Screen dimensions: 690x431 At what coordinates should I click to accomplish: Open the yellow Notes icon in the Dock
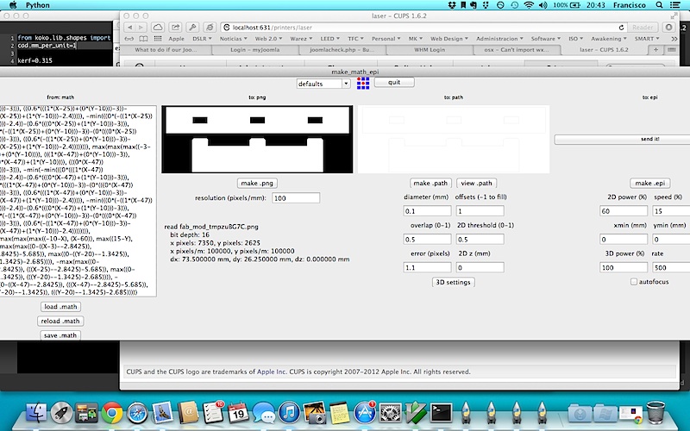[339, 413]
